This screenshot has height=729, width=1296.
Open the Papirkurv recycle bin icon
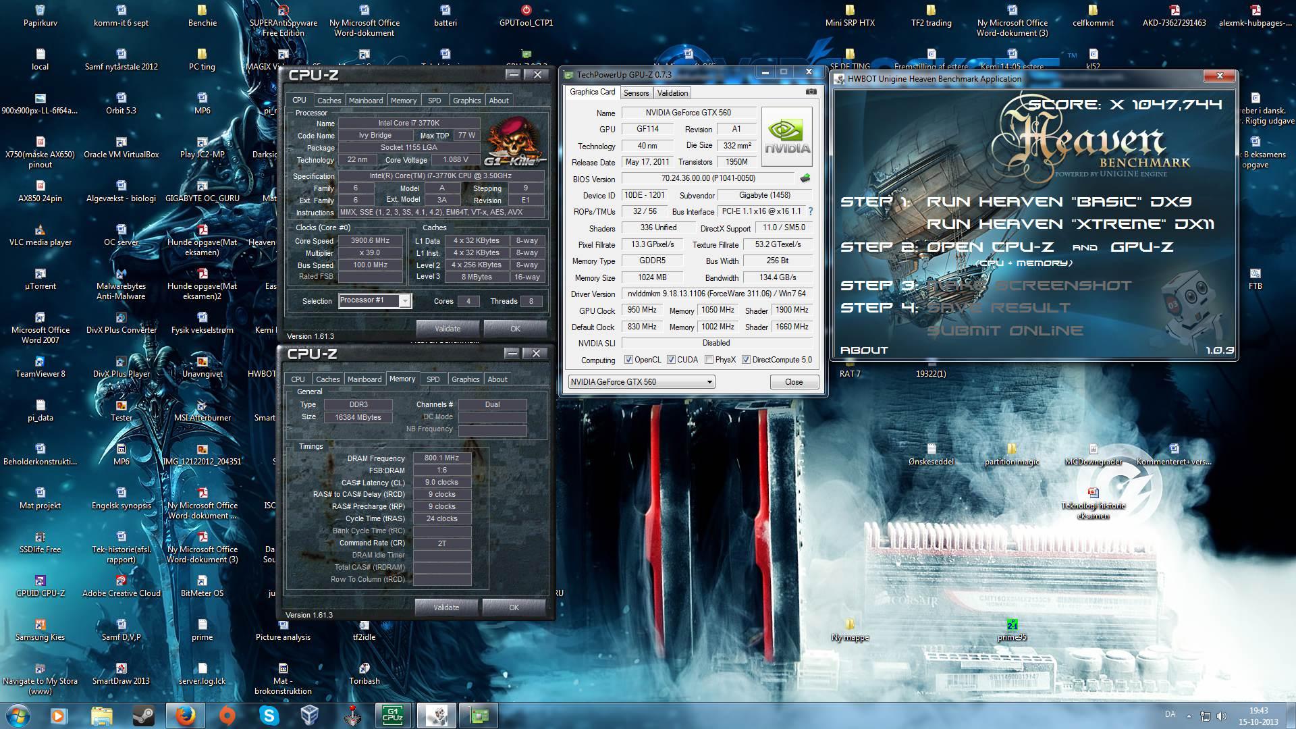[x=40, y=16]
